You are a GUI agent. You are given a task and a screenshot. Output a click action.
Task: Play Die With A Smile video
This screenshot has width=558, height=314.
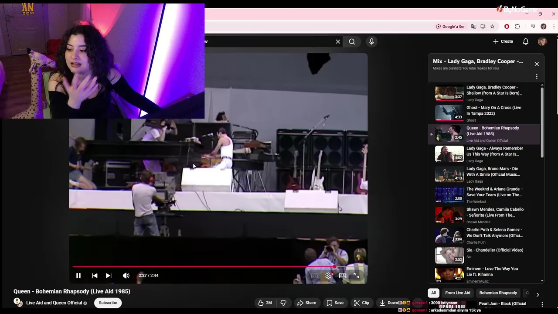[x=484, y=174]
